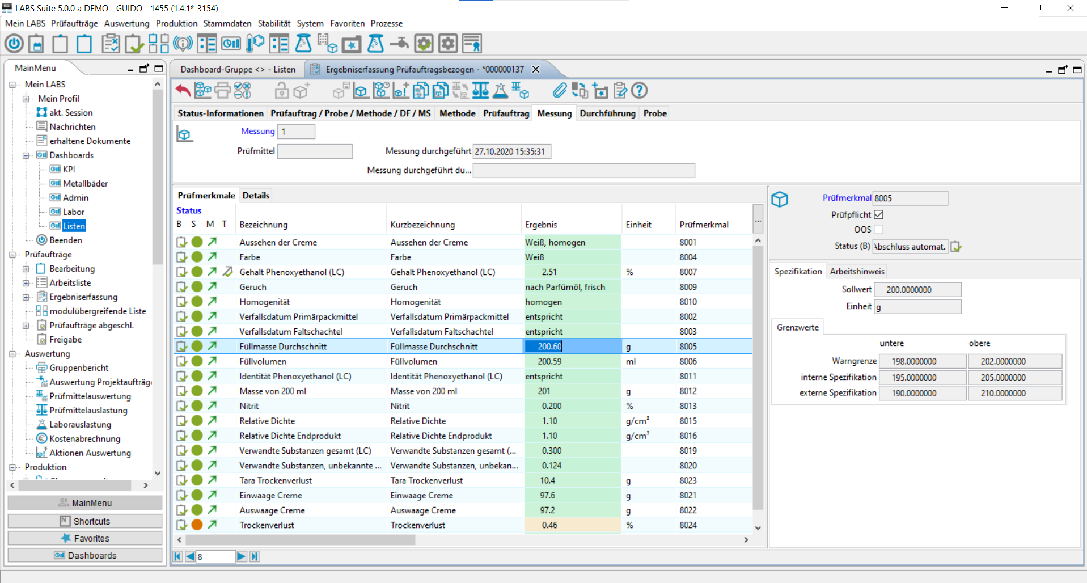Image resolution: width=1087 pixels, height=583 pixels.
Task: Click the blue power icon in main toolbar
Action: 14,44
